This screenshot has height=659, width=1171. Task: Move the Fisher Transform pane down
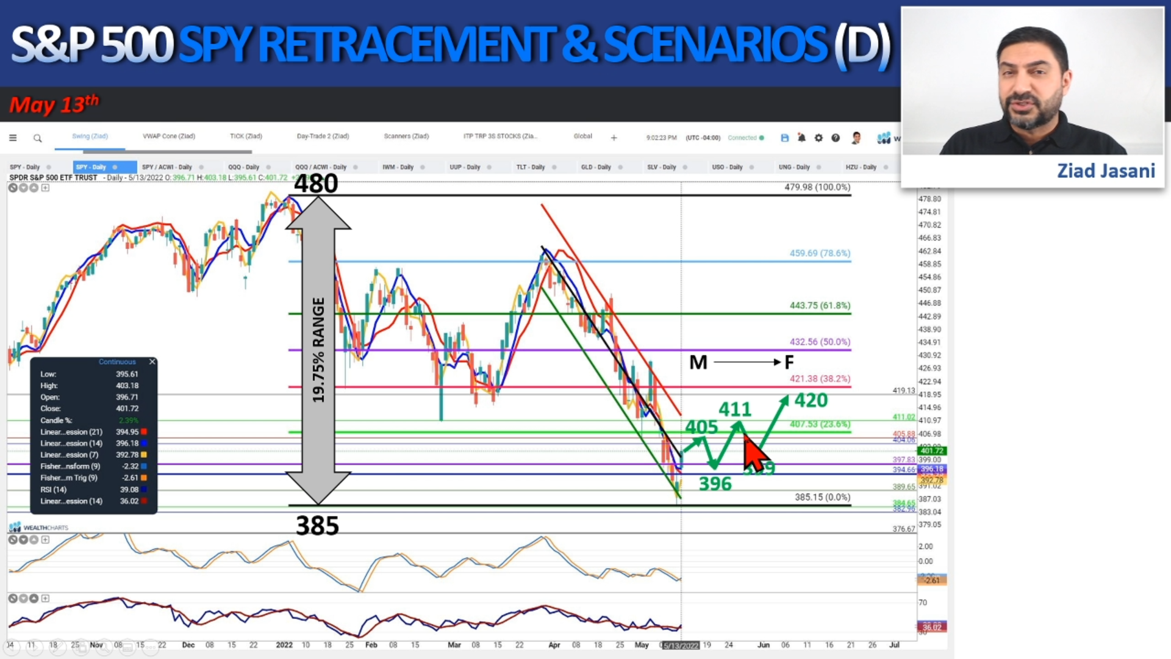[x=23, y=539]
